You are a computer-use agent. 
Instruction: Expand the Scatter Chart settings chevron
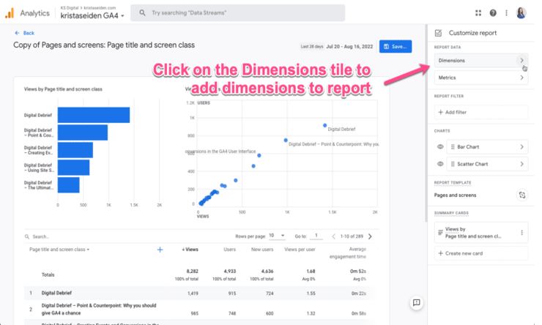tap(521, 164)
